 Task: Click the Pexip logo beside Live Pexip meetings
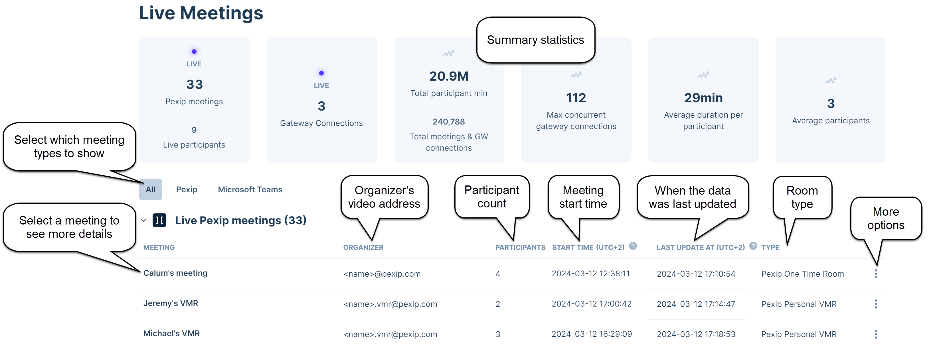point(159,220)
